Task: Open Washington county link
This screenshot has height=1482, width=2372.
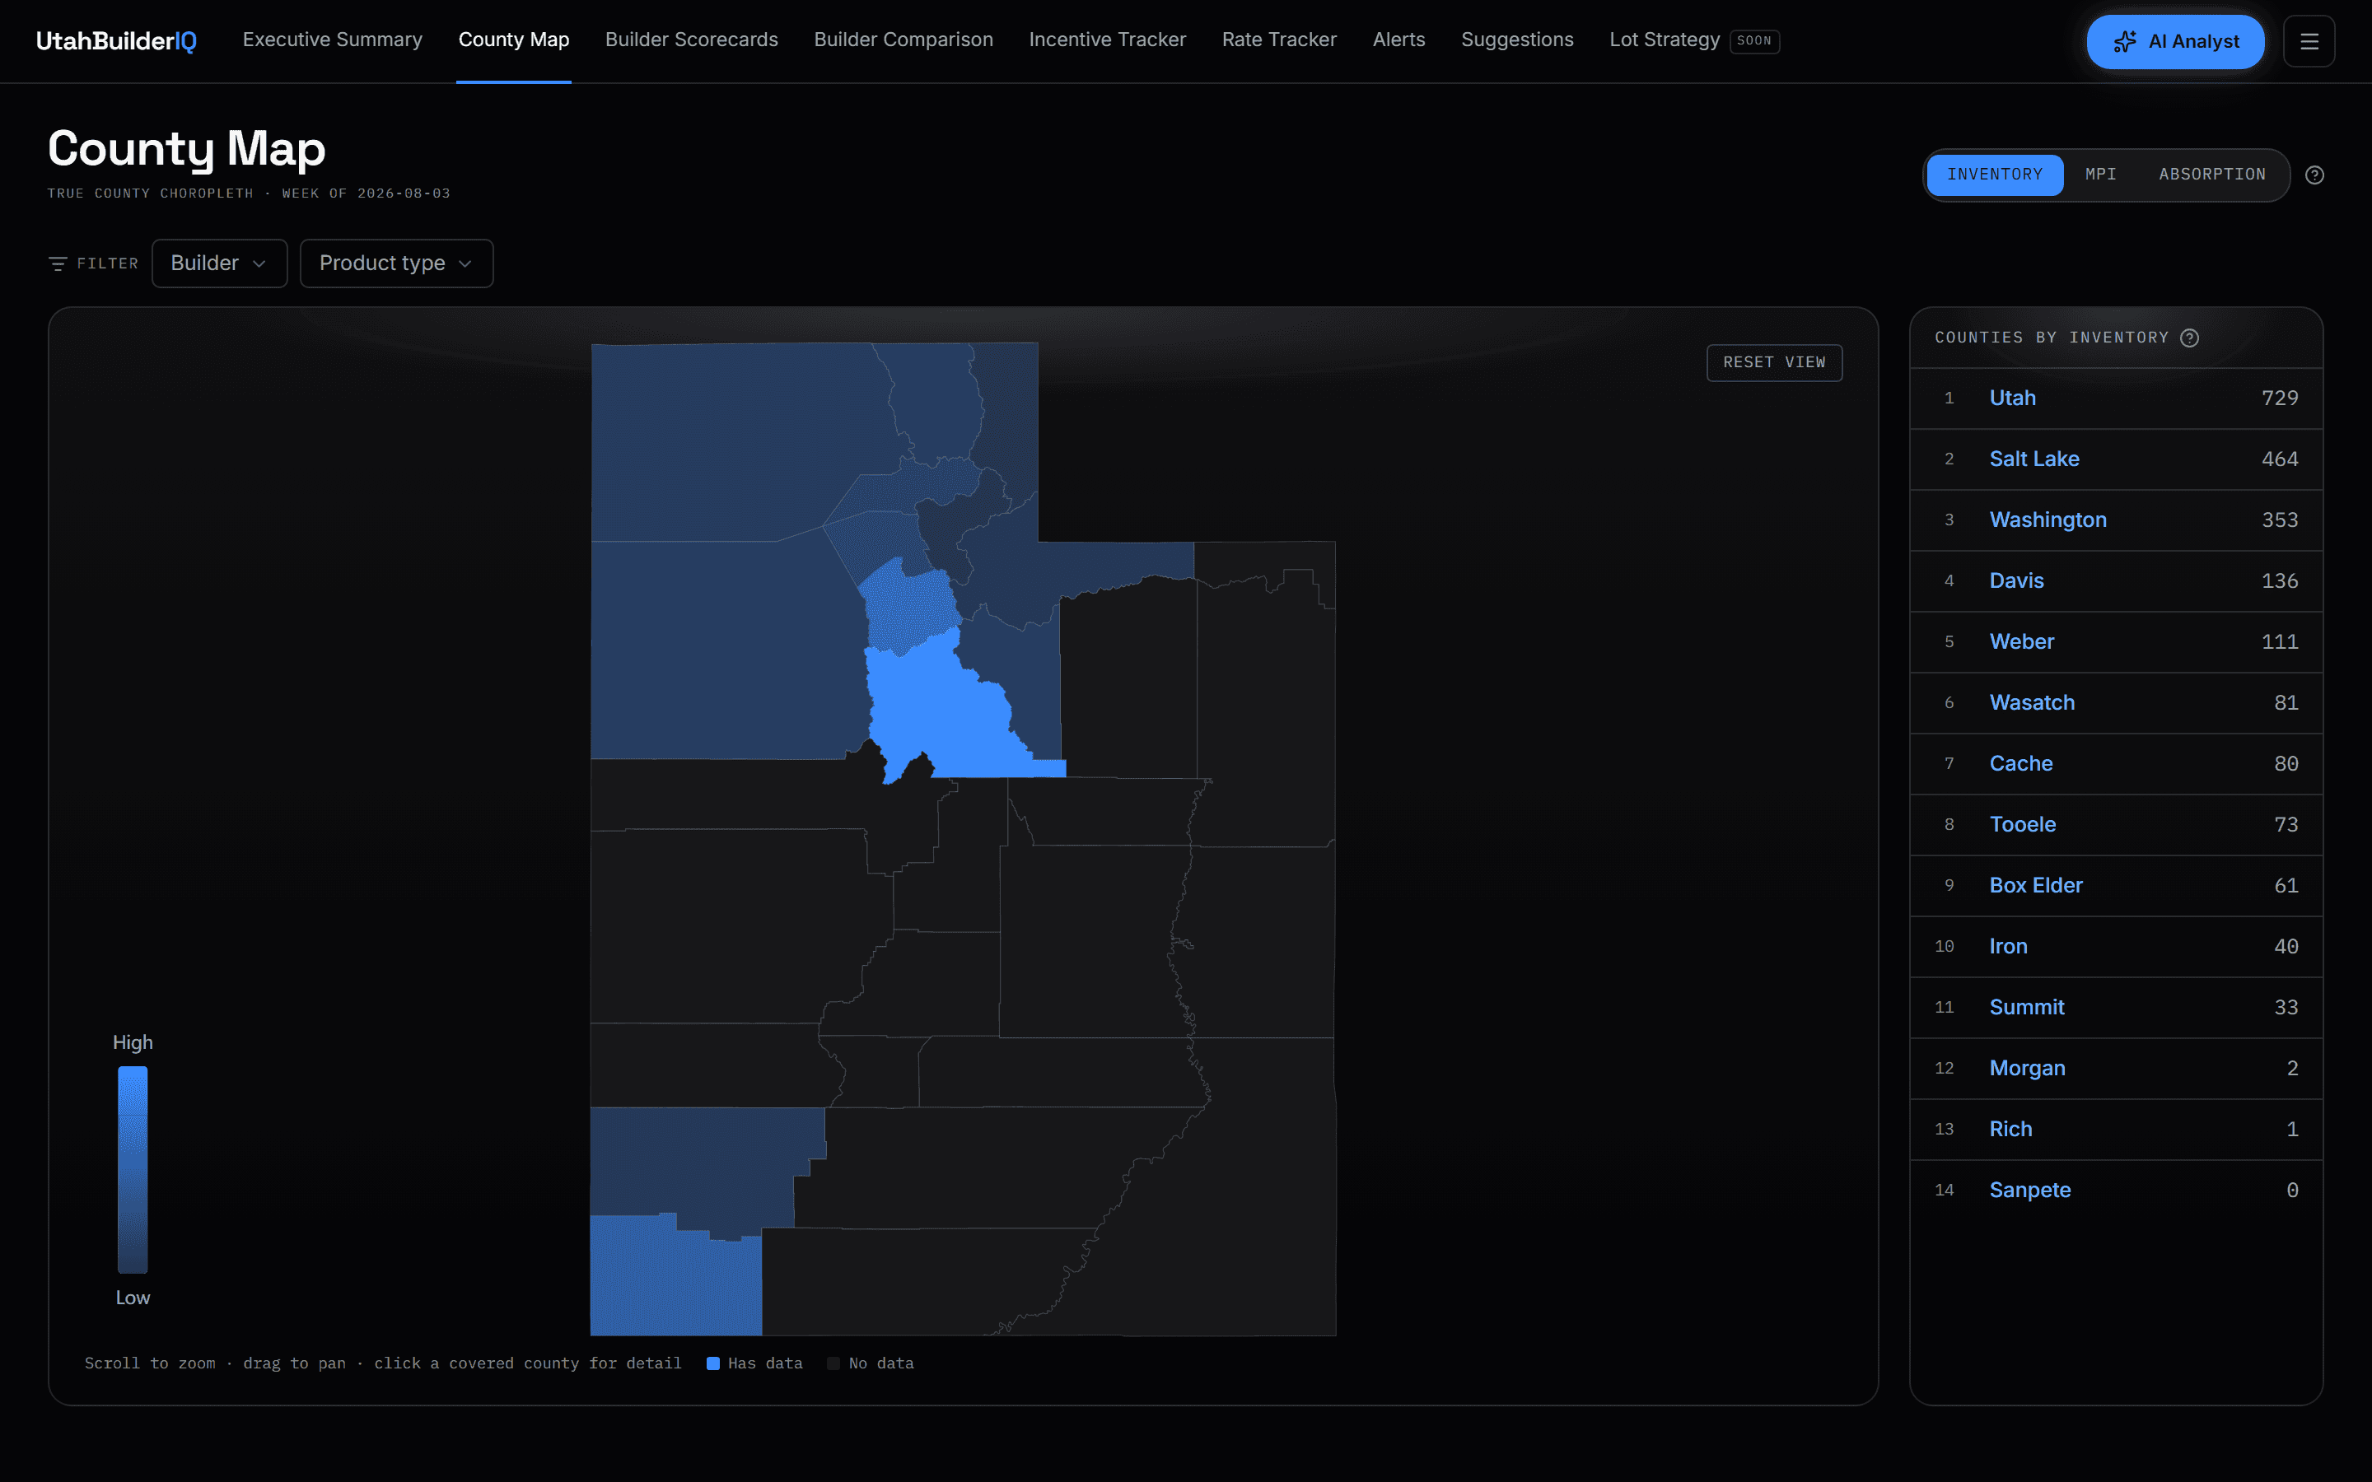Action: (x=2047, y=520)
